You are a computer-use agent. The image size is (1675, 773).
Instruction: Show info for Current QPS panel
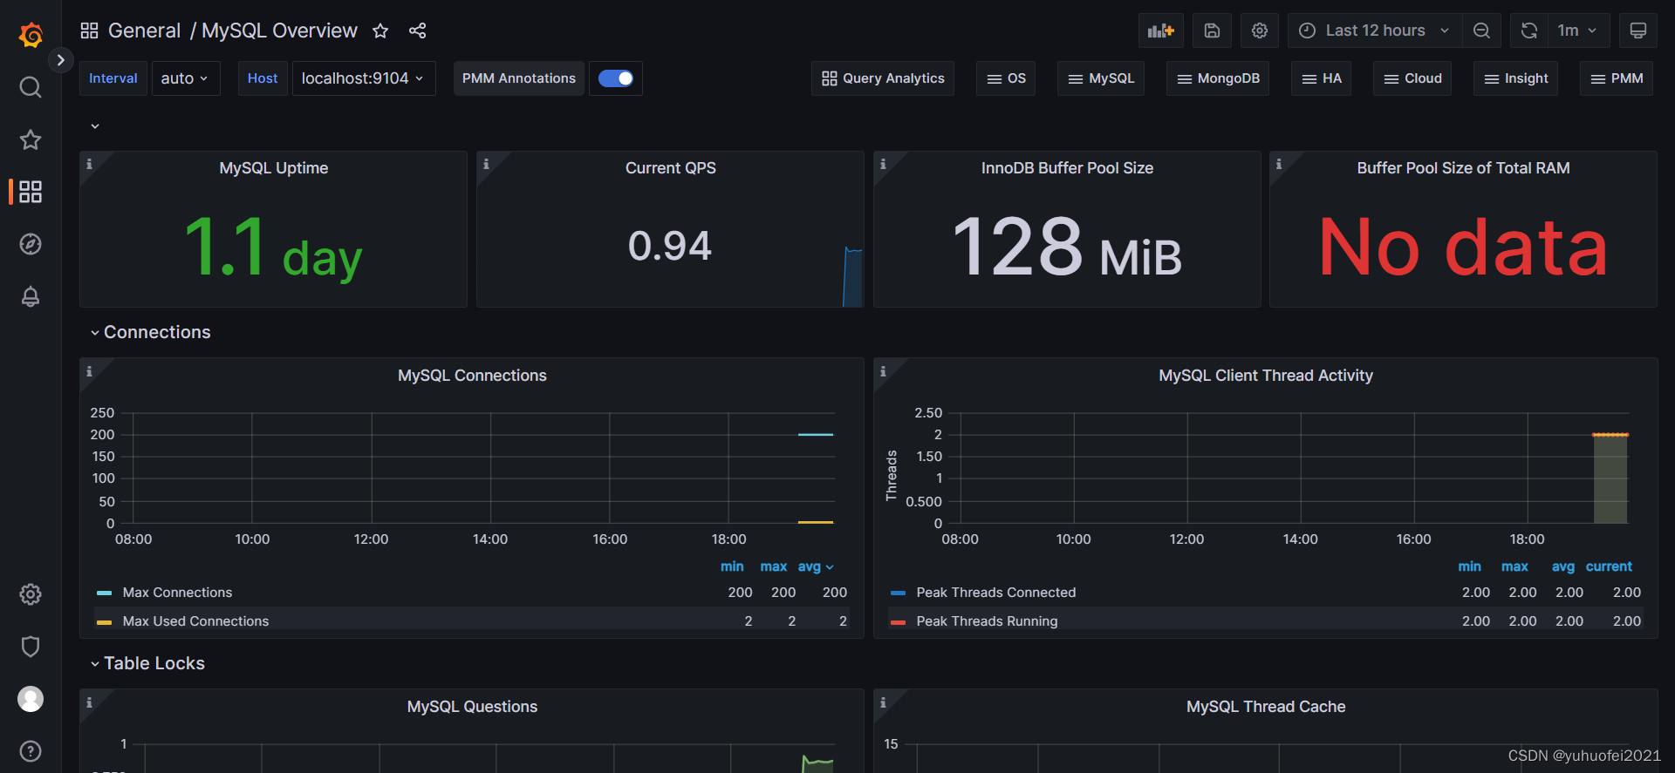pyautogui.click(x=486, y=164)
